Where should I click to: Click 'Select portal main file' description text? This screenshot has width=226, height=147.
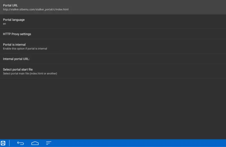tap(30, 73)
